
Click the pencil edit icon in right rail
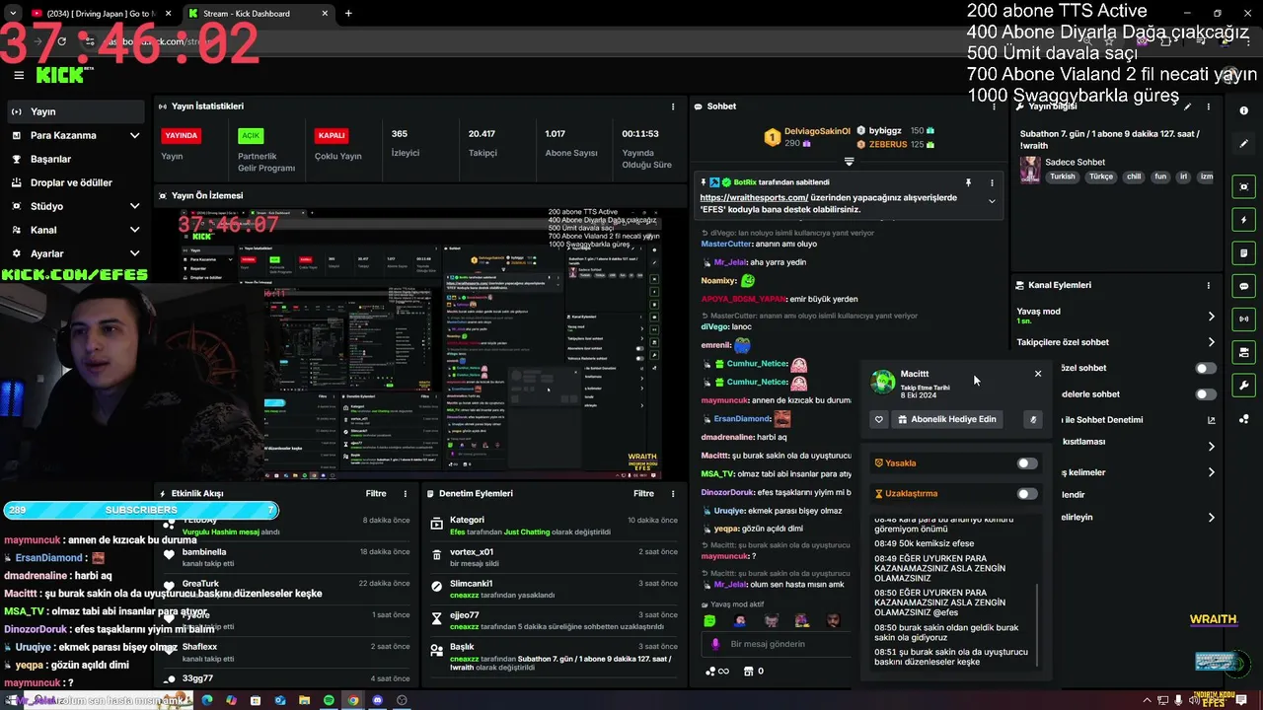1243,144
